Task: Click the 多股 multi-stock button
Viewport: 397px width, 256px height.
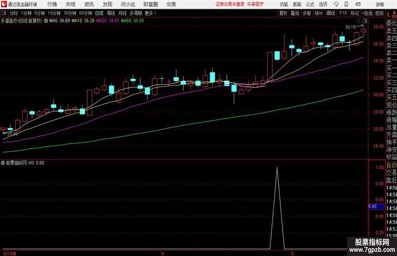Action: point(307,13)
